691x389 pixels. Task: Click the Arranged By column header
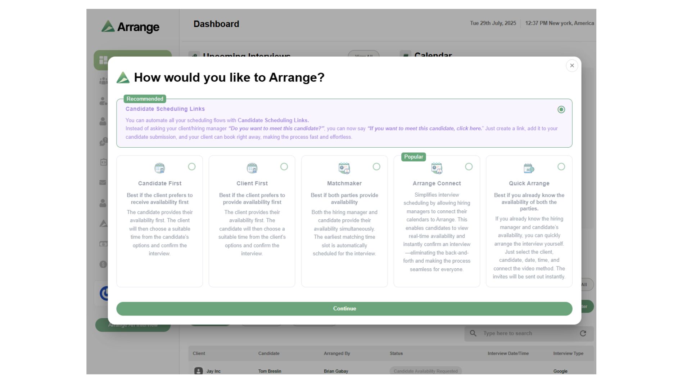pyautogui.click(x=337, y=353)
